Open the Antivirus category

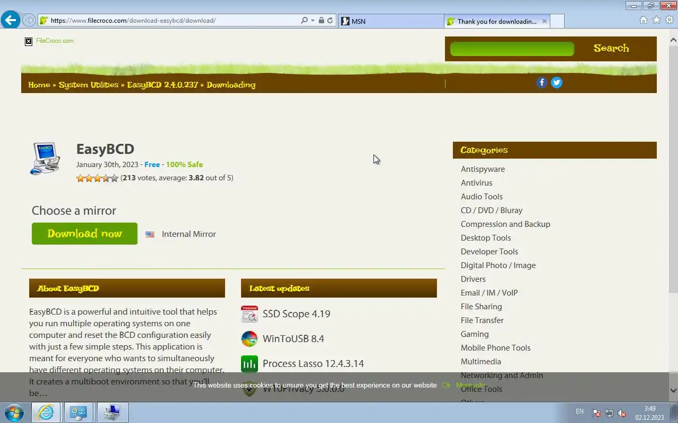[476, 183]
